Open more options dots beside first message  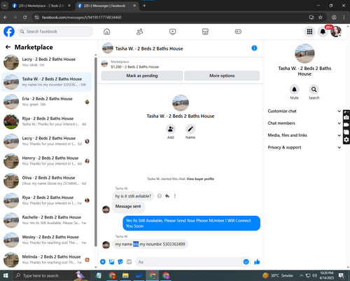tap(175, 196)
